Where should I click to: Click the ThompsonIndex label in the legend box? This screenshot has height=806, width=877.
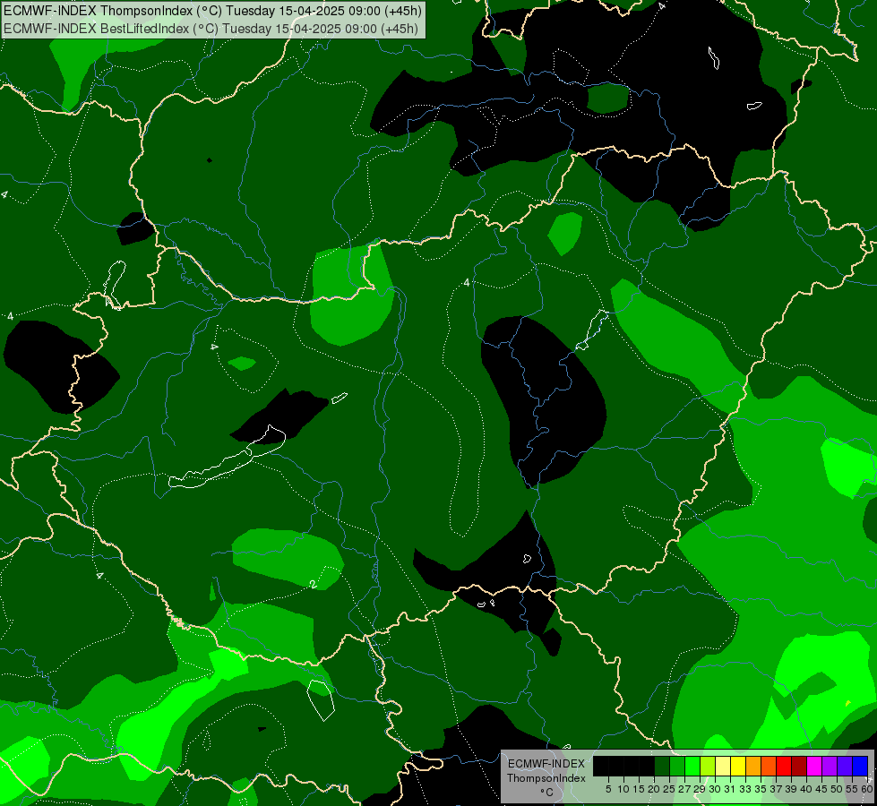(546, 778)
